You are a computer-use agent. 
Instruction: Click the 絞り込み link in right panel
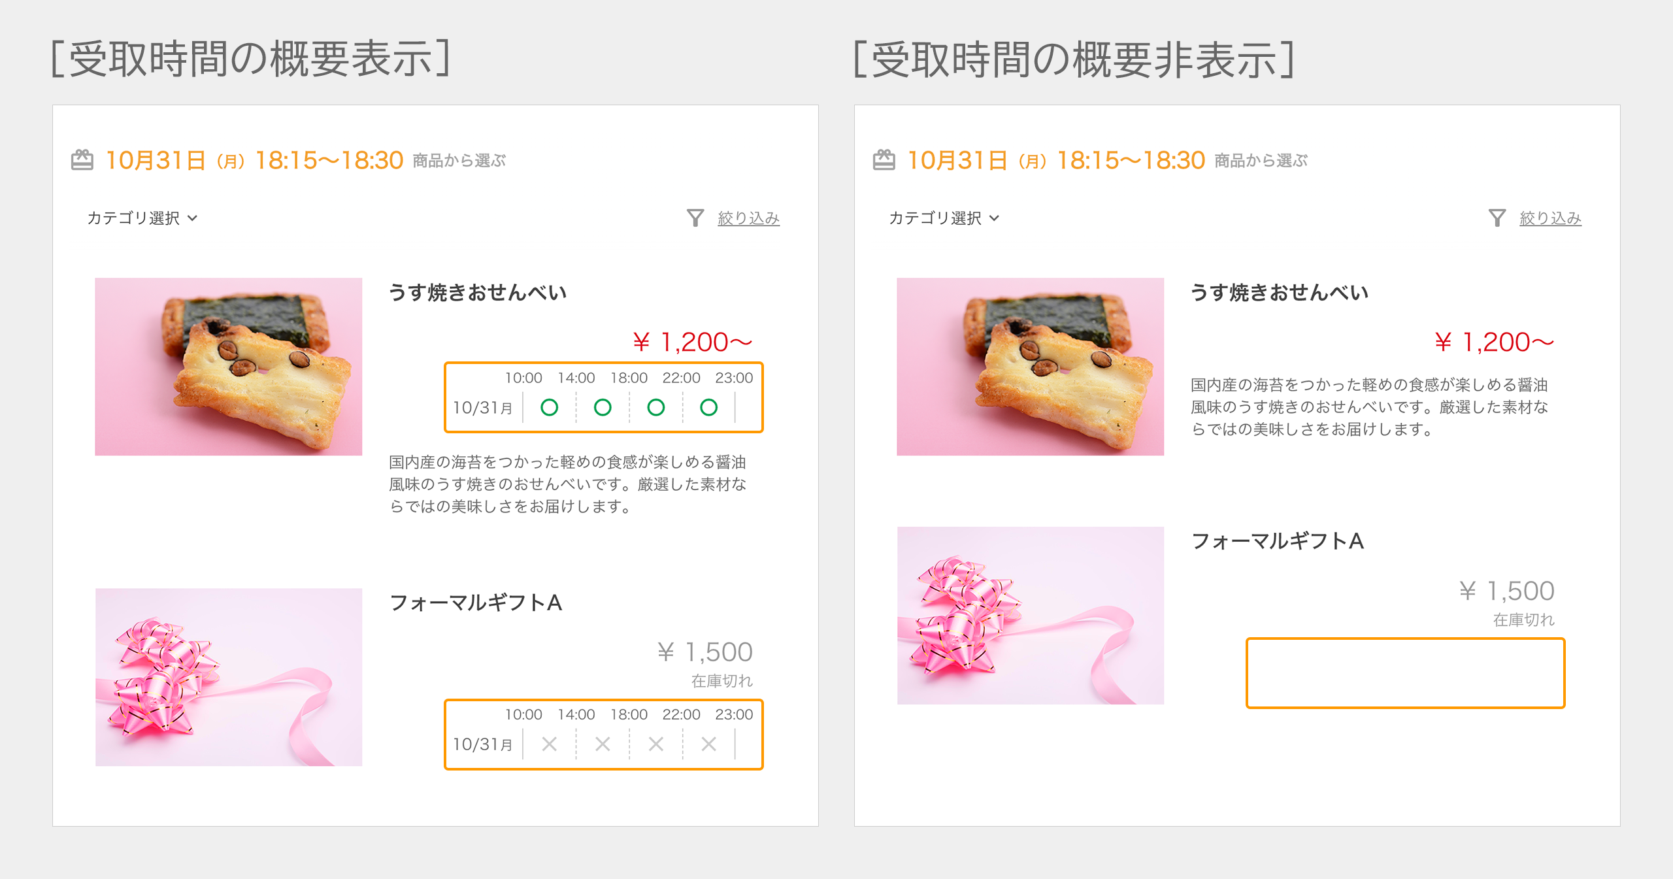[1550, 218]
